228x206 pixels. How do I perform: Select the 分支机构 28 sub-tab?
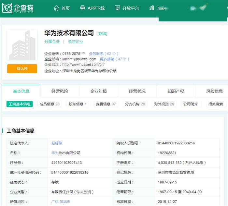pos(135,104)
